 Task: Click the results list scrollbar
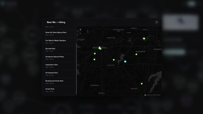(x=76, y=69)
